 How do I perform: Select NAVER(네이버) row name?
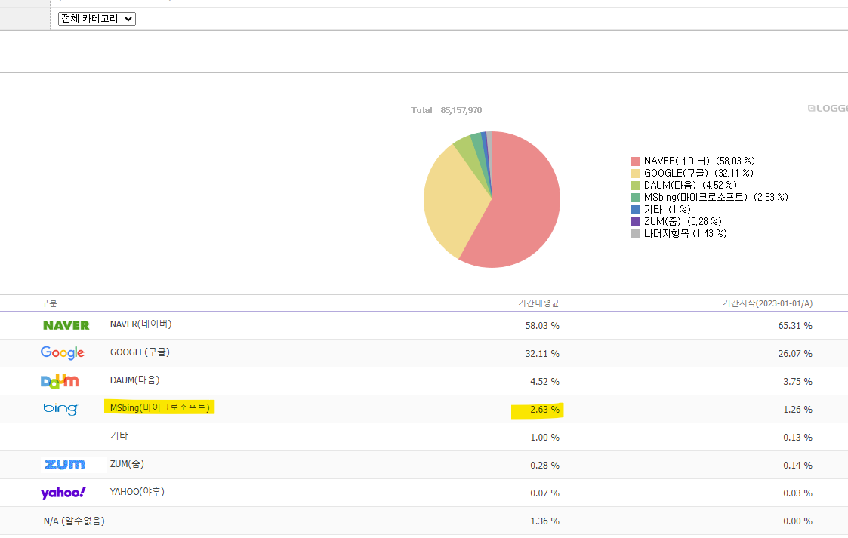(x=140, y=324)
